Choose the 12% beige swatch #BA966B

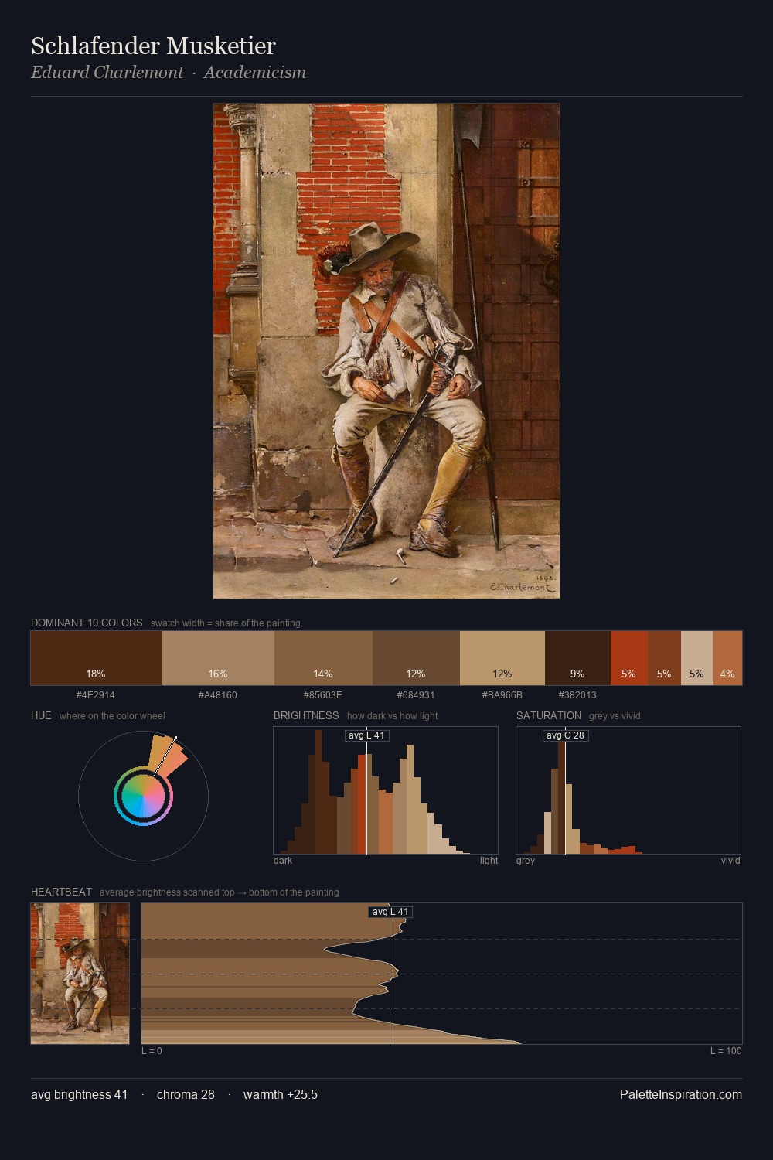[502, 658]
